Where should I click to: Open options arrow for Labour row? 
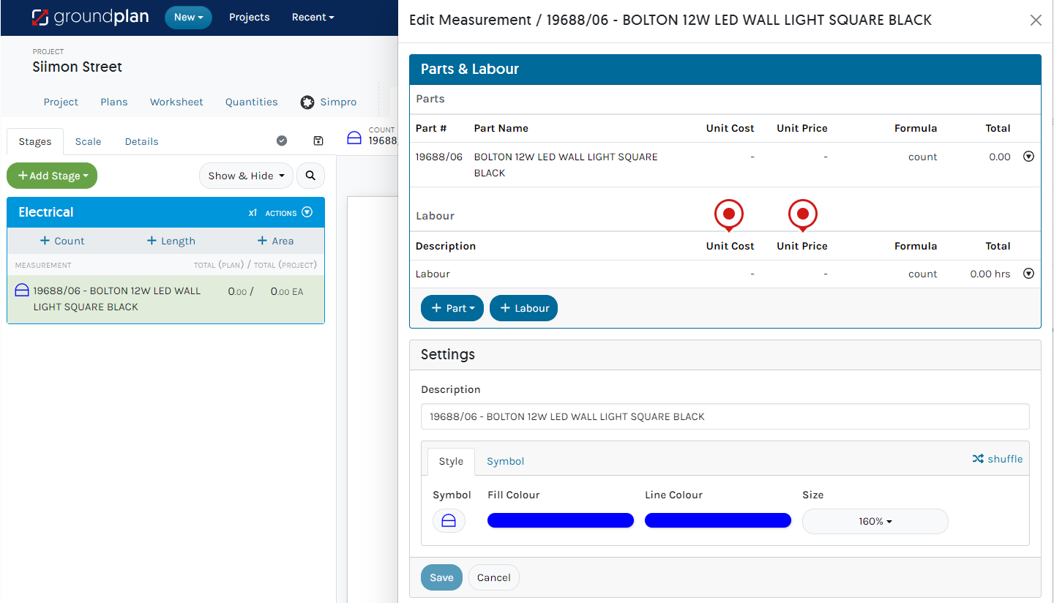tap(1028, 274)
